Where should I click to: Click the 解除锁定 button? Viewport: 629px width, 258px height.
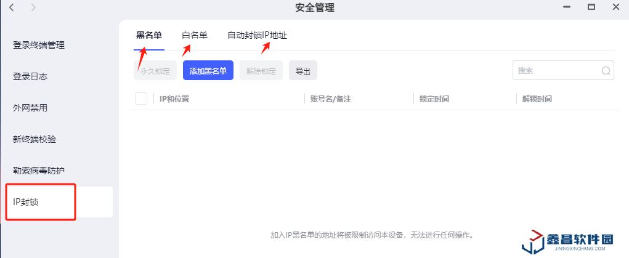pyautogui.click(x=261, y=71)
